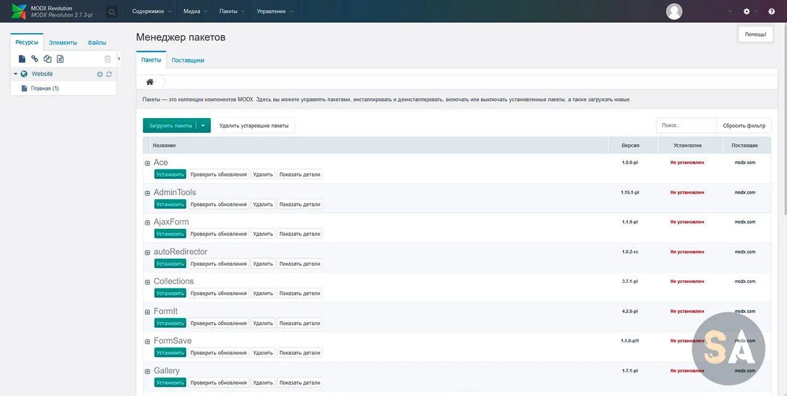Click modx.com provider for AjaxForm
The width and height of the screenshot is (787, 396).
745,222
